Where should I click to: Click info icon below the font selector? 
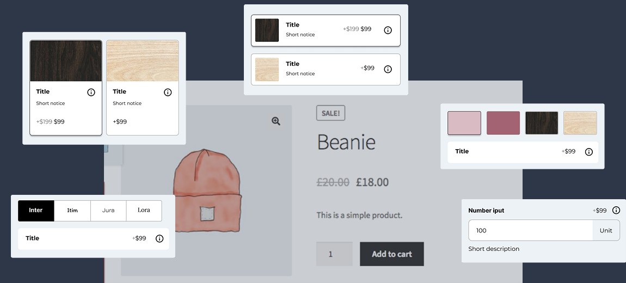coord(159,239)
